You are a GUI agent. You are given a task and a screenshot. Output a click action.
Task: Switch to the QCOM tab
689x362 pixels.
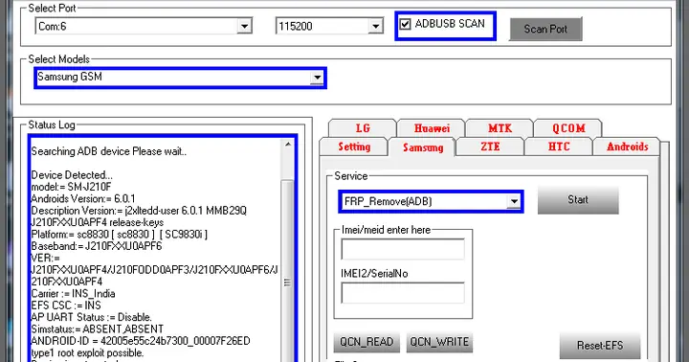pyautogui.click(x=568, y=128)
